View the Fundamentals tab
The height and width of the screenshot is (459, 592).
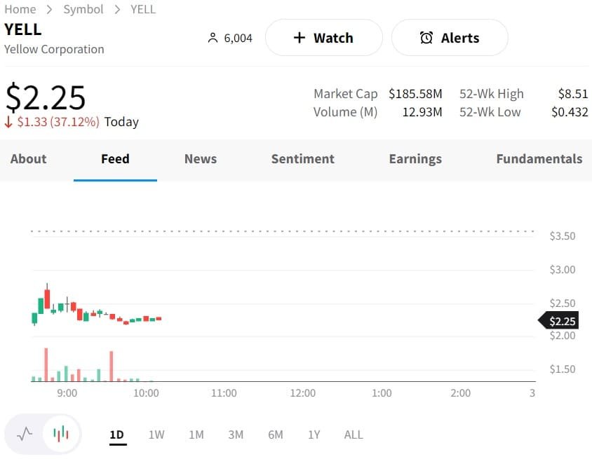539,159
